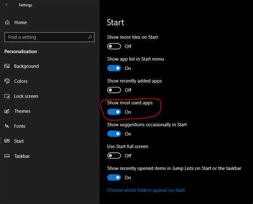Click the Fonts icon
Viewport: 253px width, 204px height.
[7, 126]
